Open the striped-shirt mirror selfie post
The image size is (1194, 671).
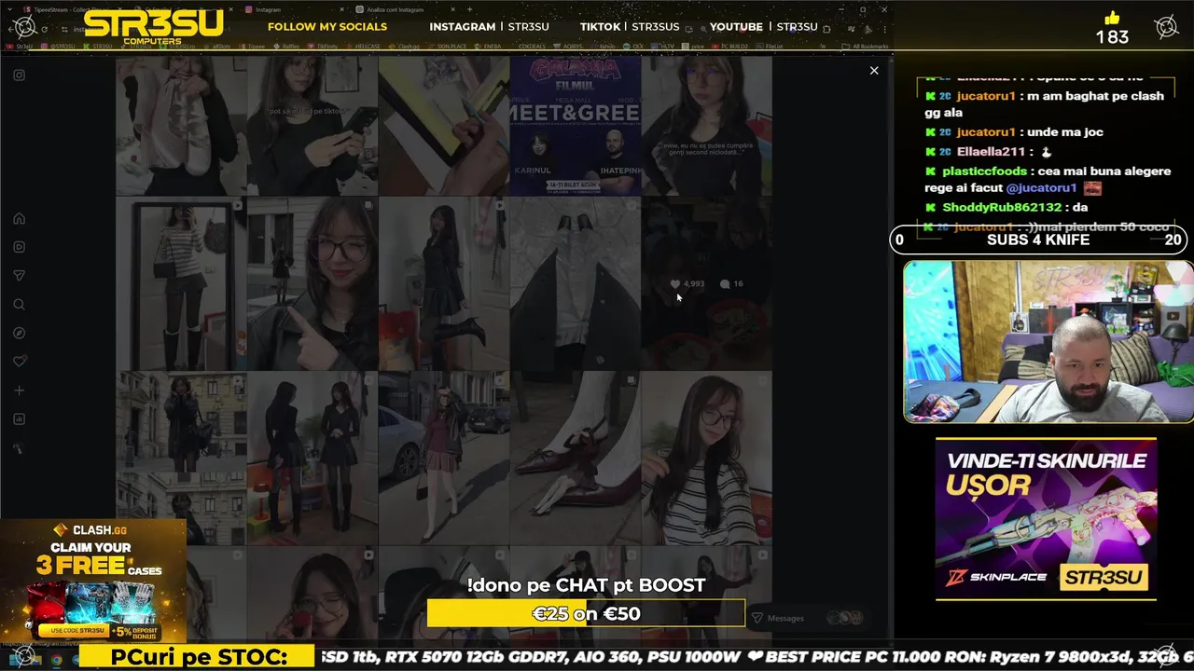coord(181,283)
